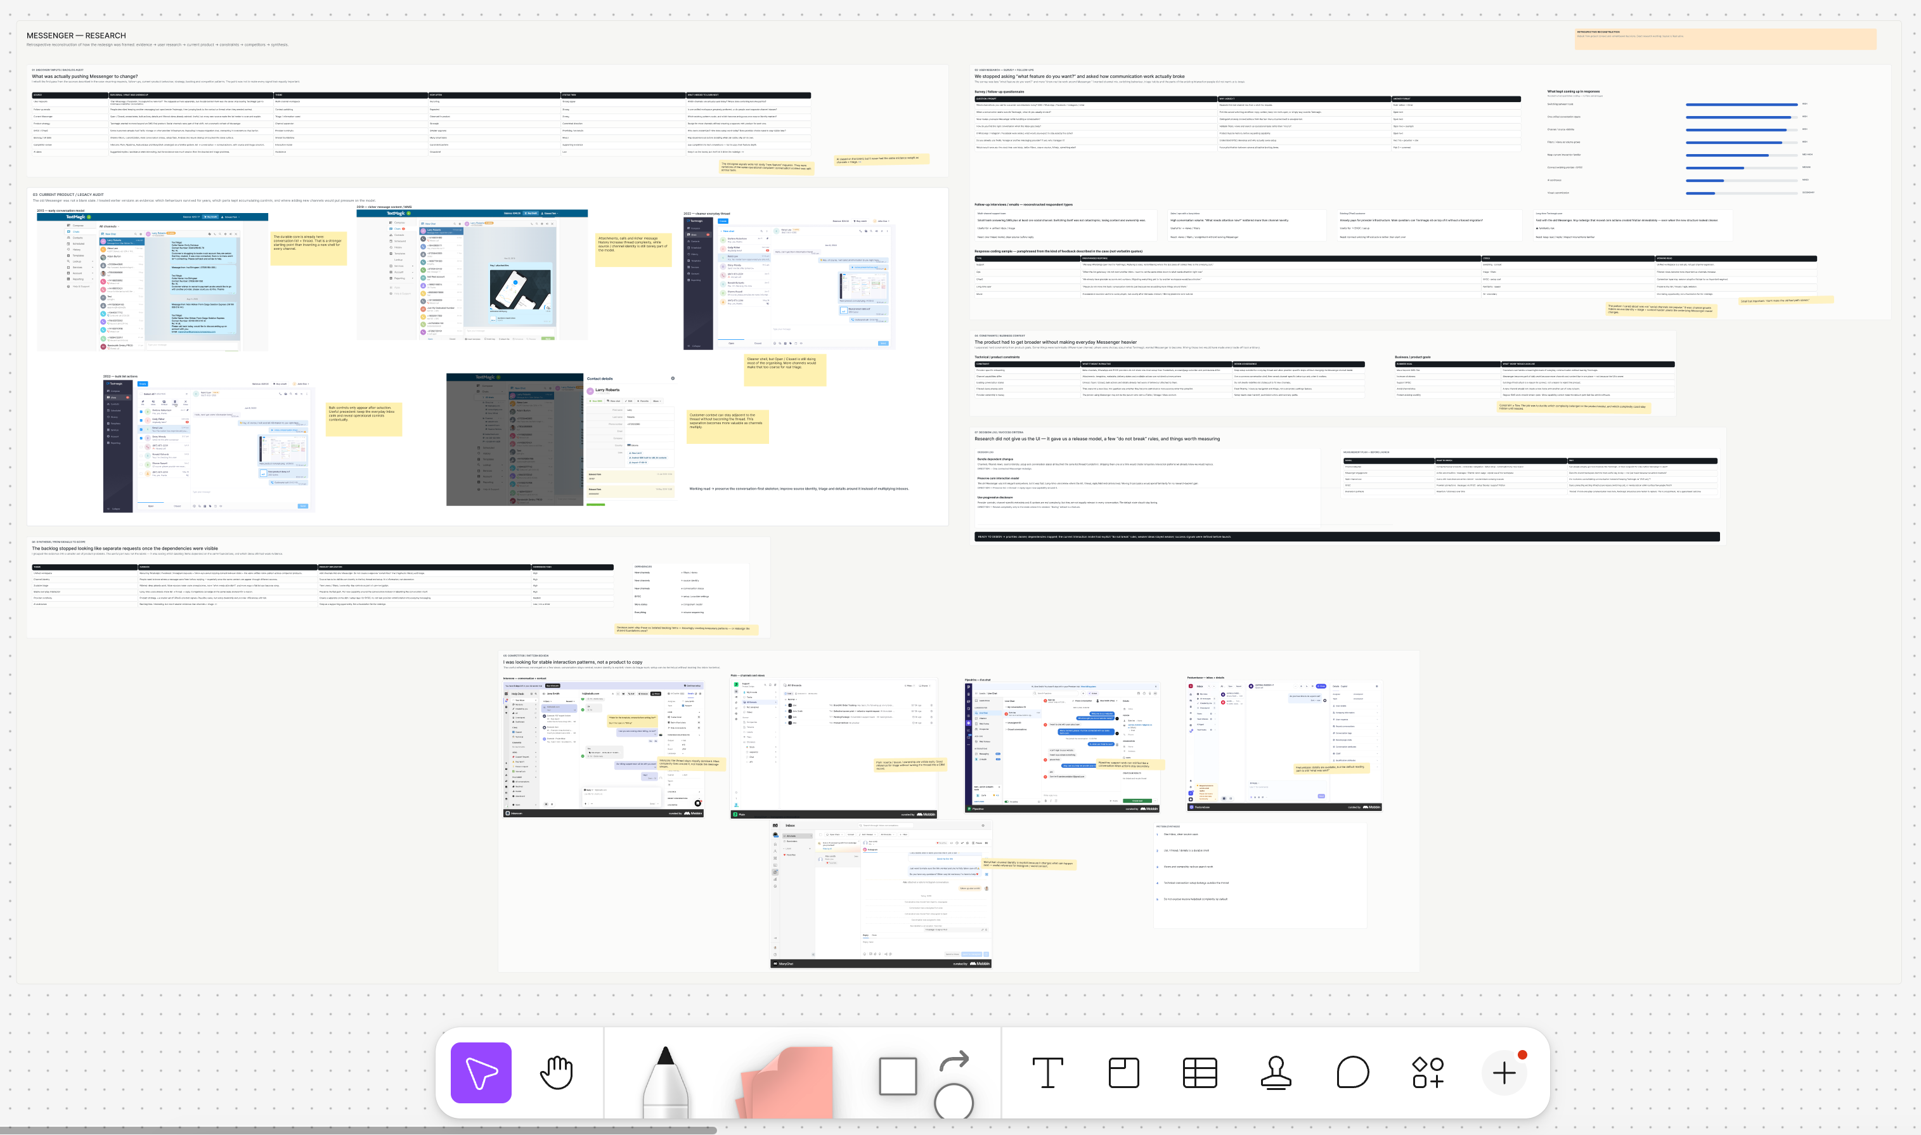Select sticky note 'The durable core is already here'
This screenshot has width=1921, height=1135.
pos(308,249)
